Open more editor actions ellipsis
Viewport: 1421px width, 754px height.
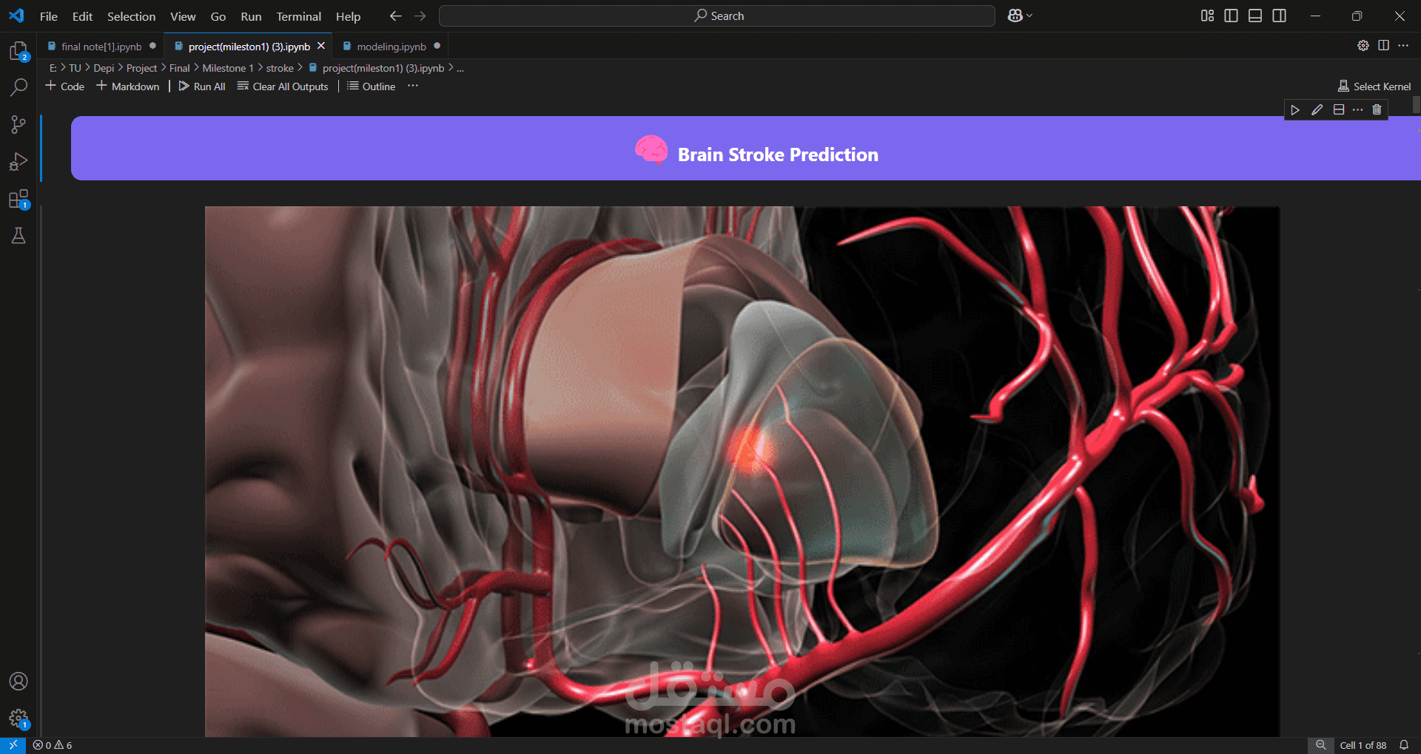coord(1403,46)
